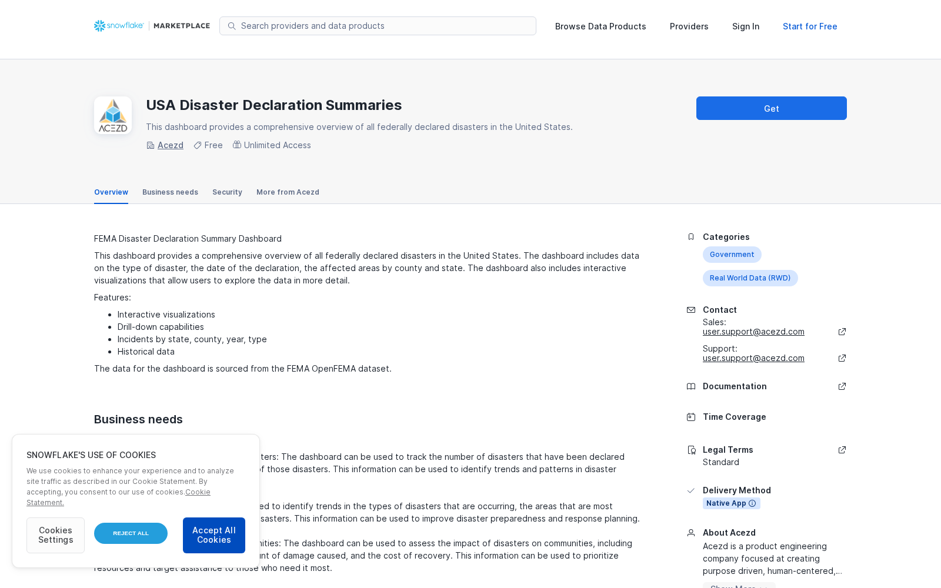Click the Free price tag icon

point(198,145)
